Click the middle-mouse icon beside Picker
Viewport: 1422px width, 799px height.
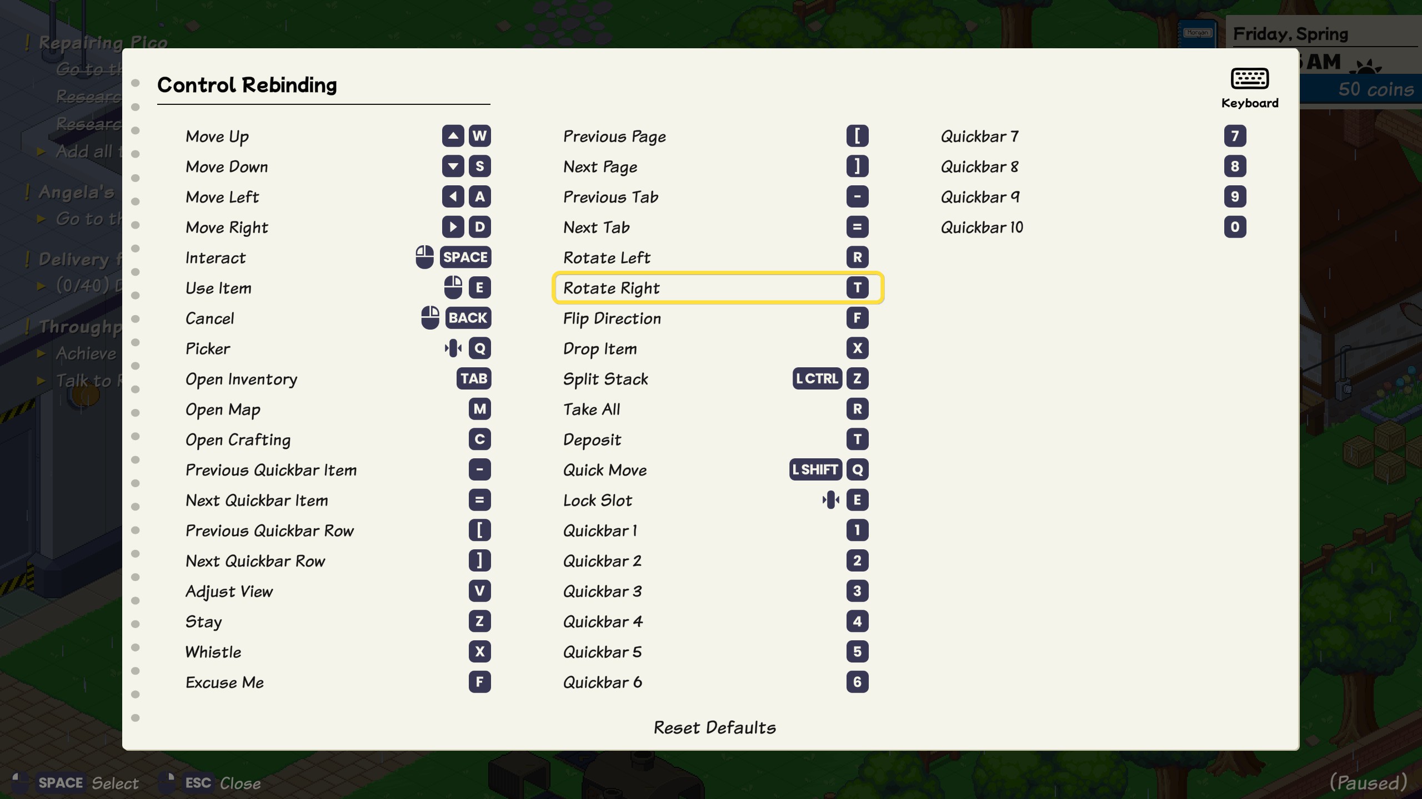(453, 348)
